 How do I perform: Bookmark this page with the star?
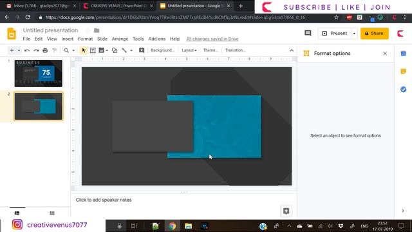point(336,17)
